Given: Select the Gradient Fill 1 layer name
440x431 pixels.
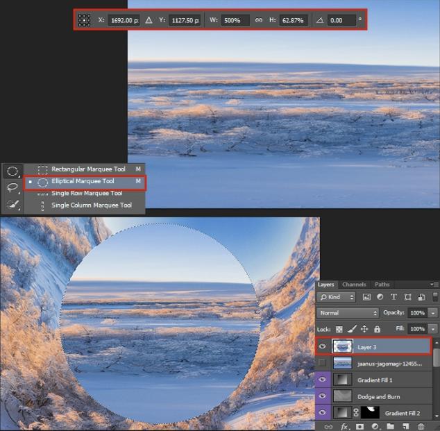Looking at the screenshot, I should coord(375,380).
